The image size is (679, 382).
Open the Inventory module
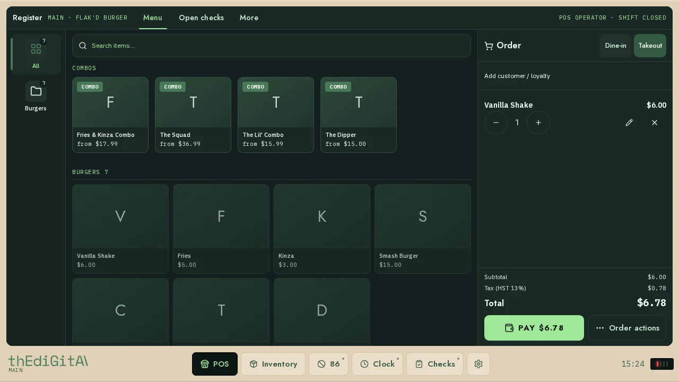tap(273, 364)
